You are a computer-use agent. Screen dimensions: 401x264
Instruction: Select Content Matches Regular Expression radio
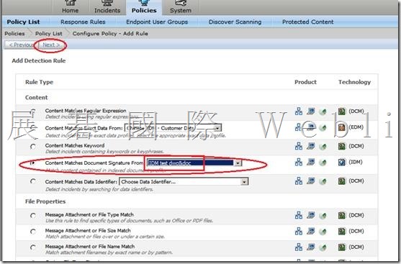[x=33, y=111]
